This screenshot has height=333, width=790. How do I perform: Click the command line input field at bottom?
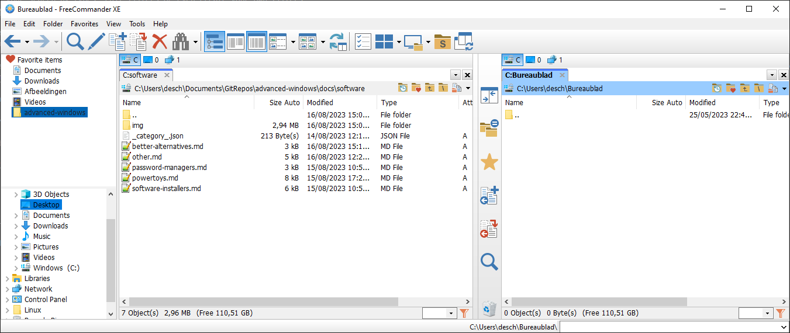click(x=674, y=327)
